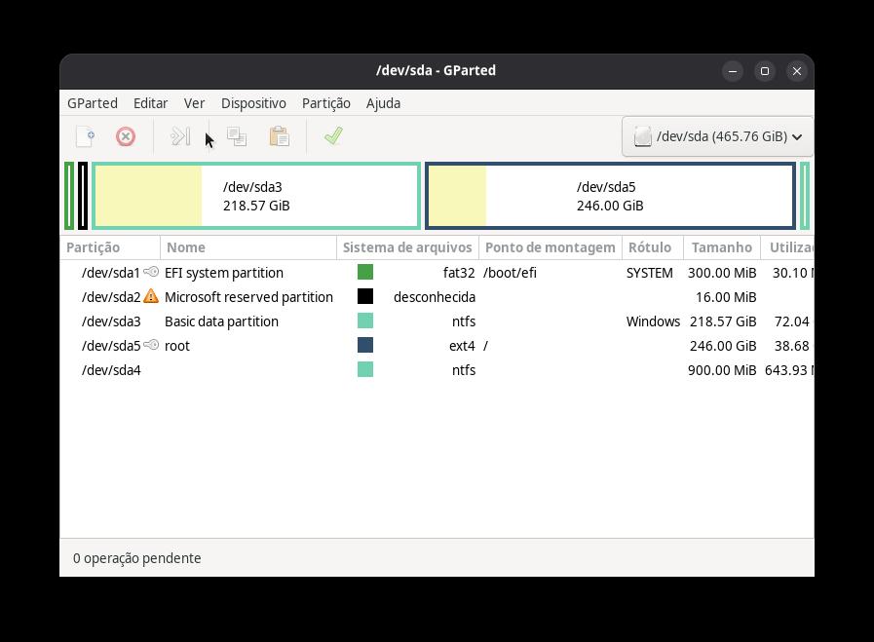The height and width of the screenshot is (642, 874).
Task: Select the /dev/sda2 partition row
Action: pos(437,297)
